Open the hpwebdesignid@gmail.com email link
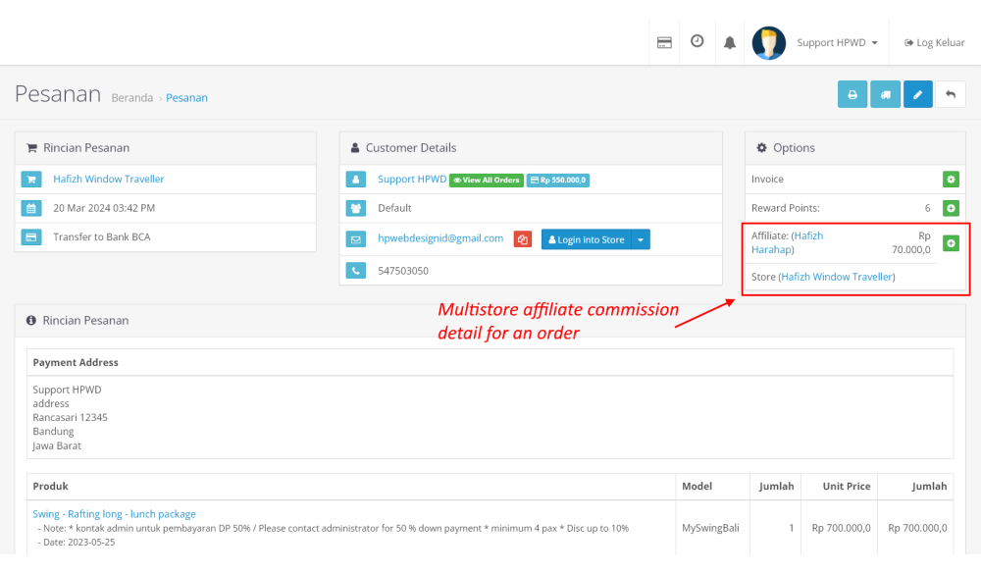Image resolution: width=981 pixels, height=574 pixels. click(440, 238)
